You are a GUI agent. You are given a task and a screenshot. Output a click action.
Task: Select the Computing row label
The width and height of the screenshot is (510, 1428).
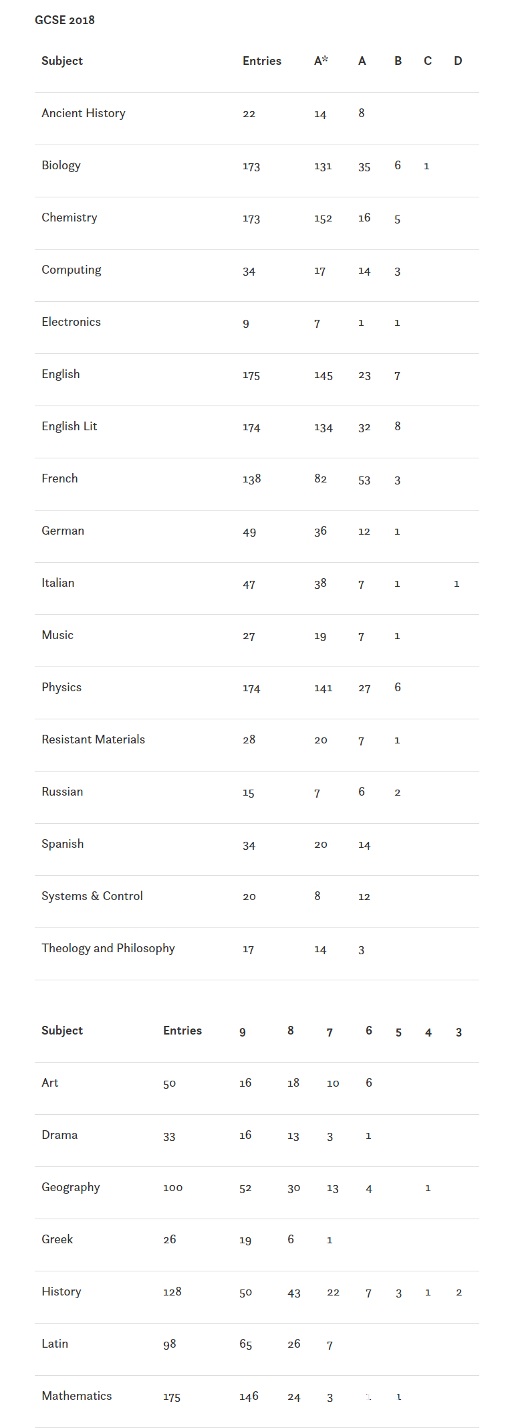pos(72,270)
